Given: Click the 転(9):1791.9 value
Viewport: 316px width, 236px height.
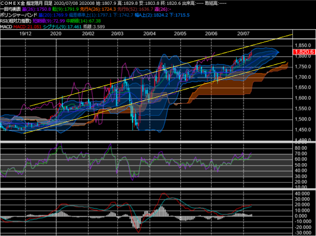Looking at the screenshot, I should 66,9.
